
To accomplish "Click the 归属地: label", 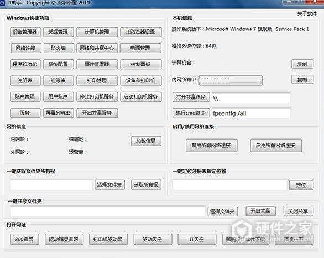I will 78,140.
